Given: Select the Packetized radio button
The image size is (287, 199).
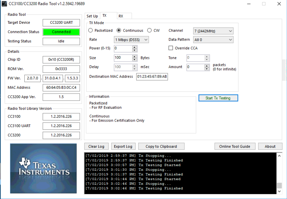Looking at the screenshot, I should click(x=91, y=30).
